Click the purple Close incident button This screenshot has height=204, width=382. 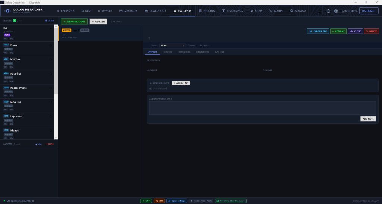tap(355, 31)
